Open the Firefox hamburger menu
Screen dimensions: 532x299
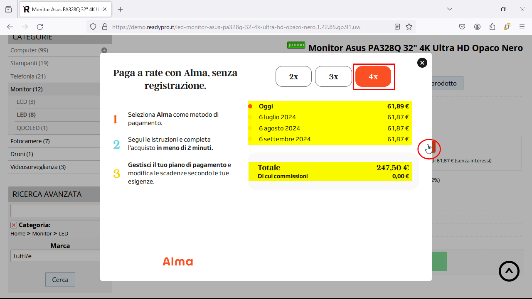point(522,27)
